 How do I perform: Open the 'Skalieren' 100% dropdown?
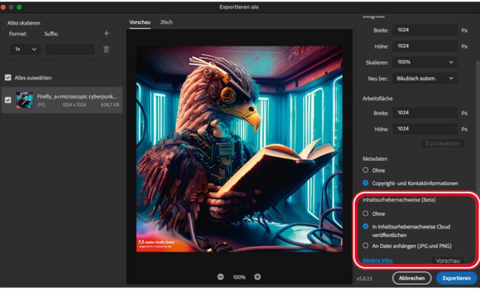(425, 62)
